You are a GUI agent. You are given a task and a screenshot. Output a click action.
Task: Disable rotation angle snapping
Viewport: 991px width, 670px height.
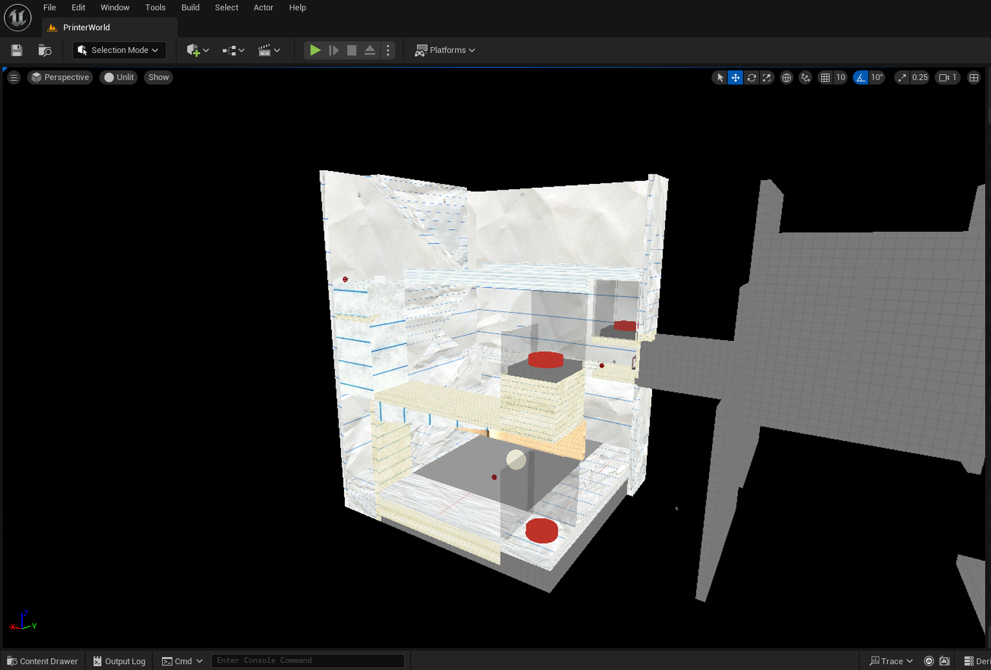click(860, 77)
